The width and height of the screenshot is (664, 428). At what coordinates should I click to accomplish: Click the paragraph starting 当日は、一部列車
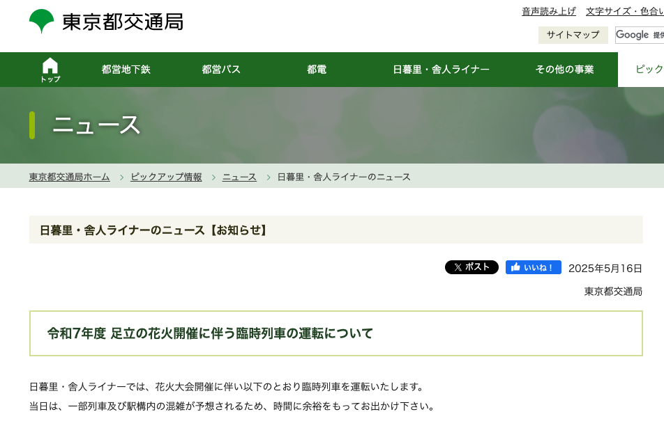pos(232,406)
